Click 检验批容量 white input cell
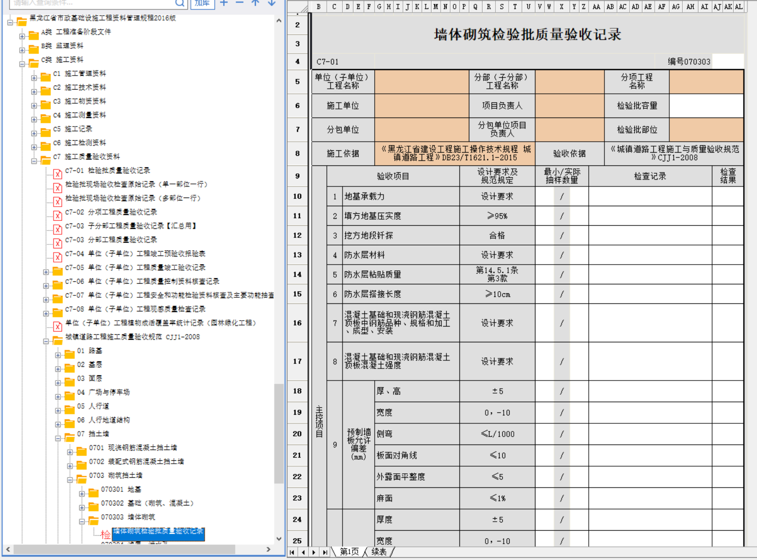 pyautogui.click(x=707, y=106)
